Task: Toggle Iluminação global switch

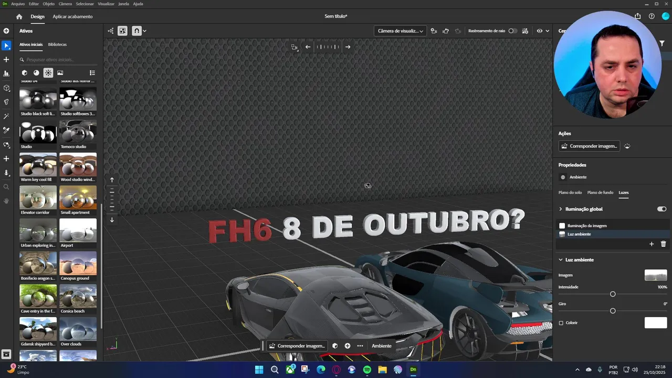Action: click(x=661, y=209)
